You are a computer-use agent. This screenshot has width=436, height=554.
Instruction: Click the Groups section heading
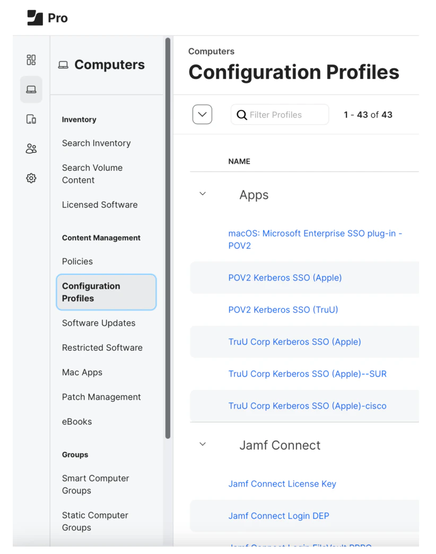point(75,455)
